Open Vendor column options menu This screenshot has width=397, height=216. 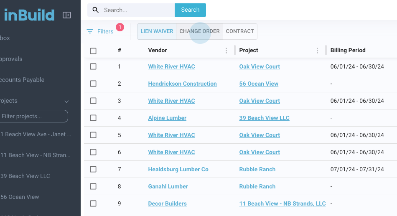point(226,51)
